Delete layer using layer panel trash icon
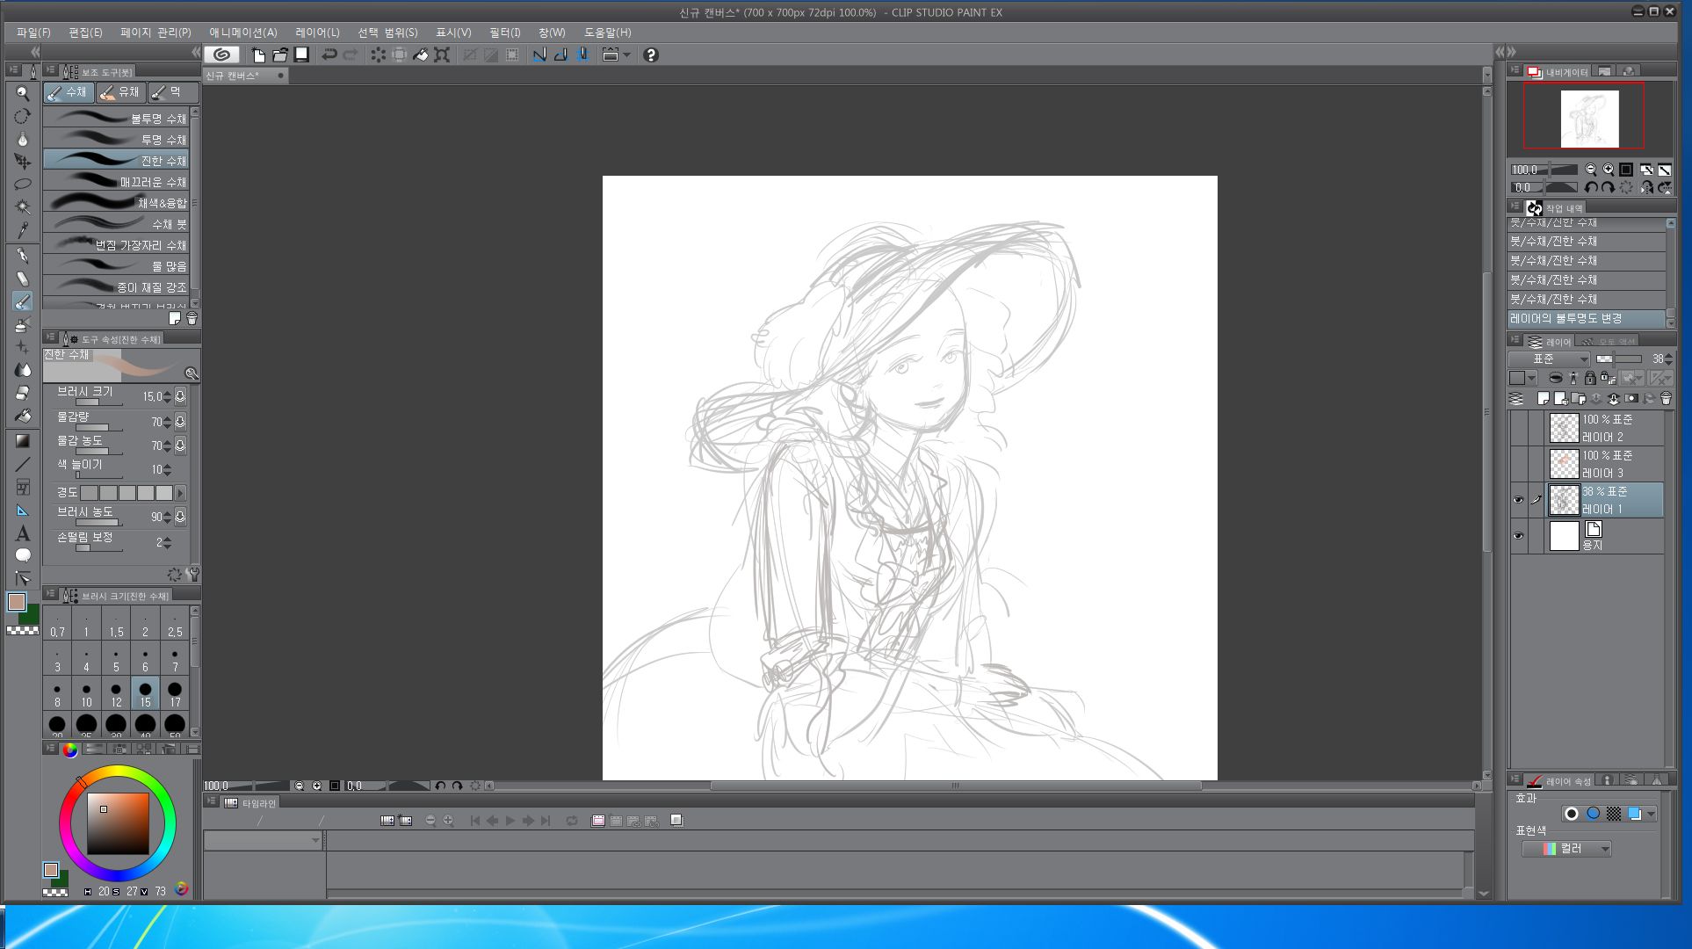The width and height of the screenshot is (1692, 949). tap(1666, 399)
